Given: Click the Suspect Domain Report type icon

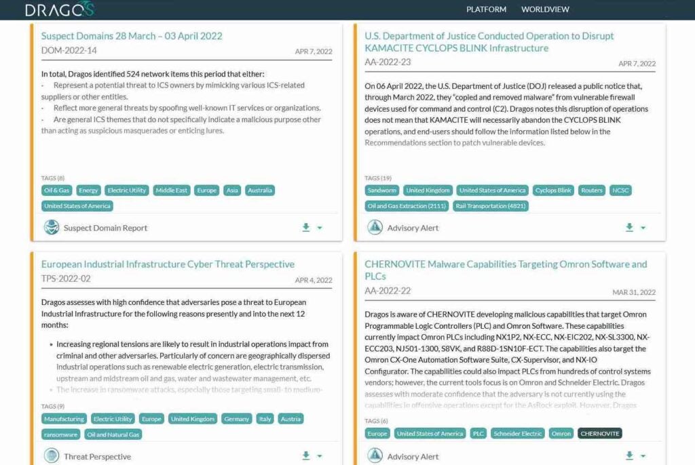Looking at the screenshot, I should [52, 227].
